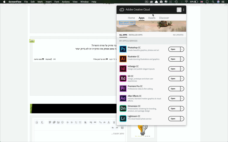Viewport: 228px width, 142px height.
Task: Expand the dropdown arrow beside Premiere Pro CC Open
Action: 182,89
